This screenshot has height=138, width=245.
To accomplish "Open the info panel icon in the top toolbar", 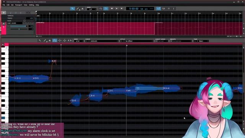I will [x=173, y=8].
